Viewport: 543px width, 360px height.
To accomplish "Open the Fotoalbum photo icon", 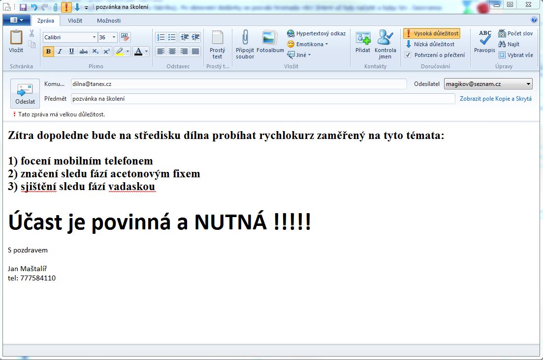I will tap(270, 38).
